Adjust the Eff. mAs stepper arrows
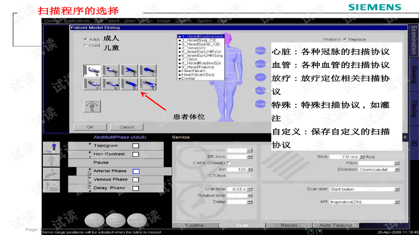 click(x=250, y=157)
